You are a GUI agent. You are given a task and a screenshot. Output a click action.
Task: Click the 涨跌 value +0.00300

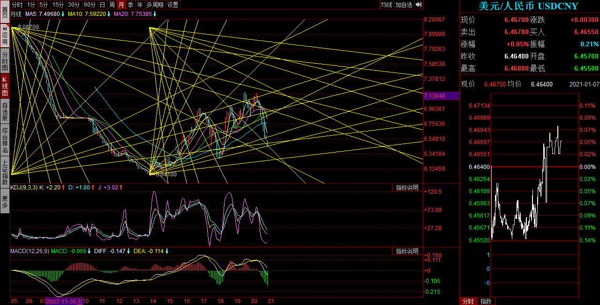pos(584,20)
